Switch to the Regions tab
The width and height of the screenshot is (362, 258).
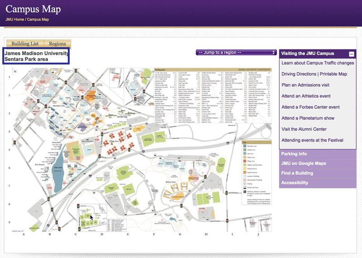[x=57, y=43]
